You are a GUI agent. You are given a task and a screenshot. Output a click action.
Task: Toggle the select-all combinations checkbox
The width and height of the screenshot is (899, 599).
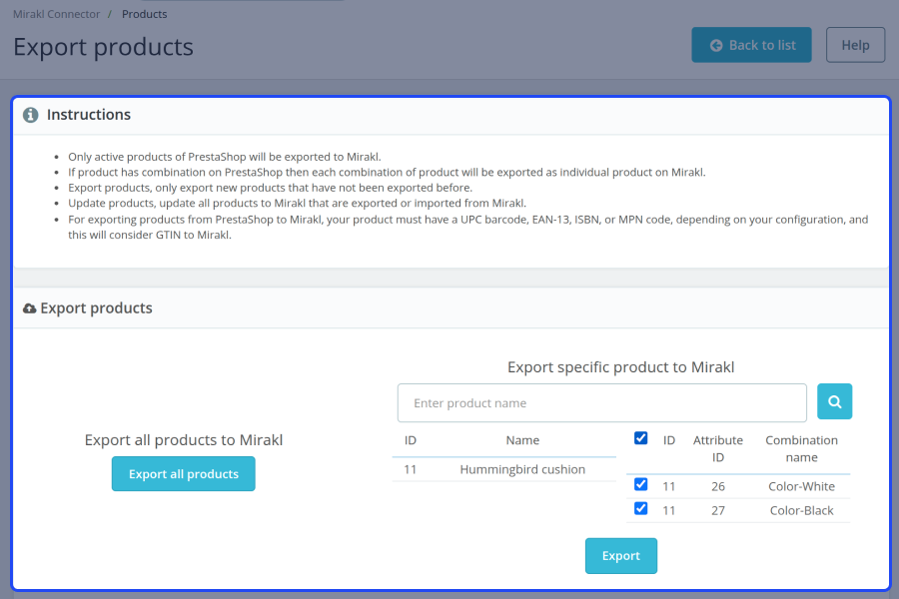641,438
